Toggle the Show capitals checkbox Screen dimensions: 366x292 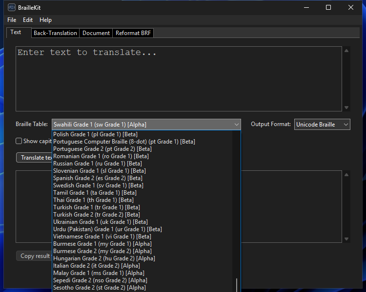19,141
